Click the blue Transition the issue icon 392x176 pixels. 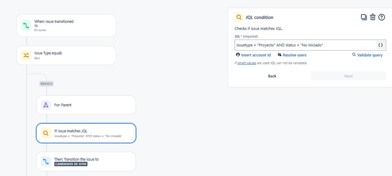click(x=46, y=161)
